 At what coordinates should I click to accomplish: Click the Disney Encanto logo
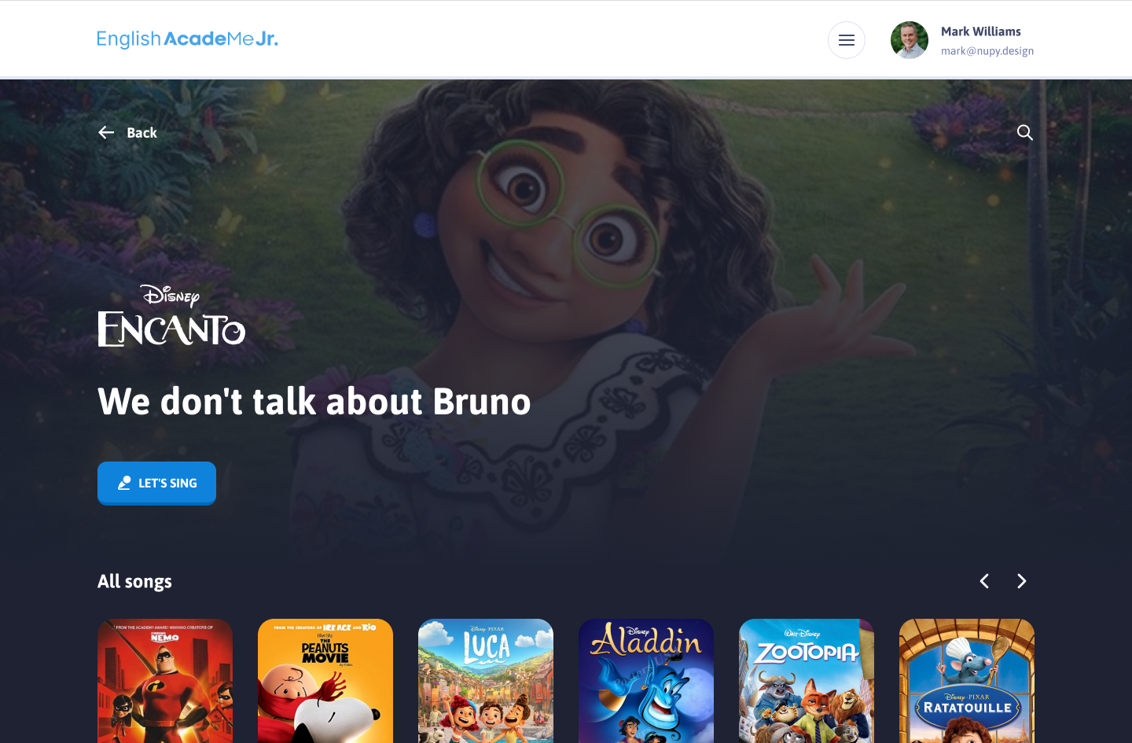[171, 315]
